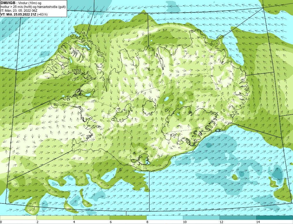293x224 pixels.
Task: Click the 0–2 m/s legend color swatch
Action: (18, 218)
